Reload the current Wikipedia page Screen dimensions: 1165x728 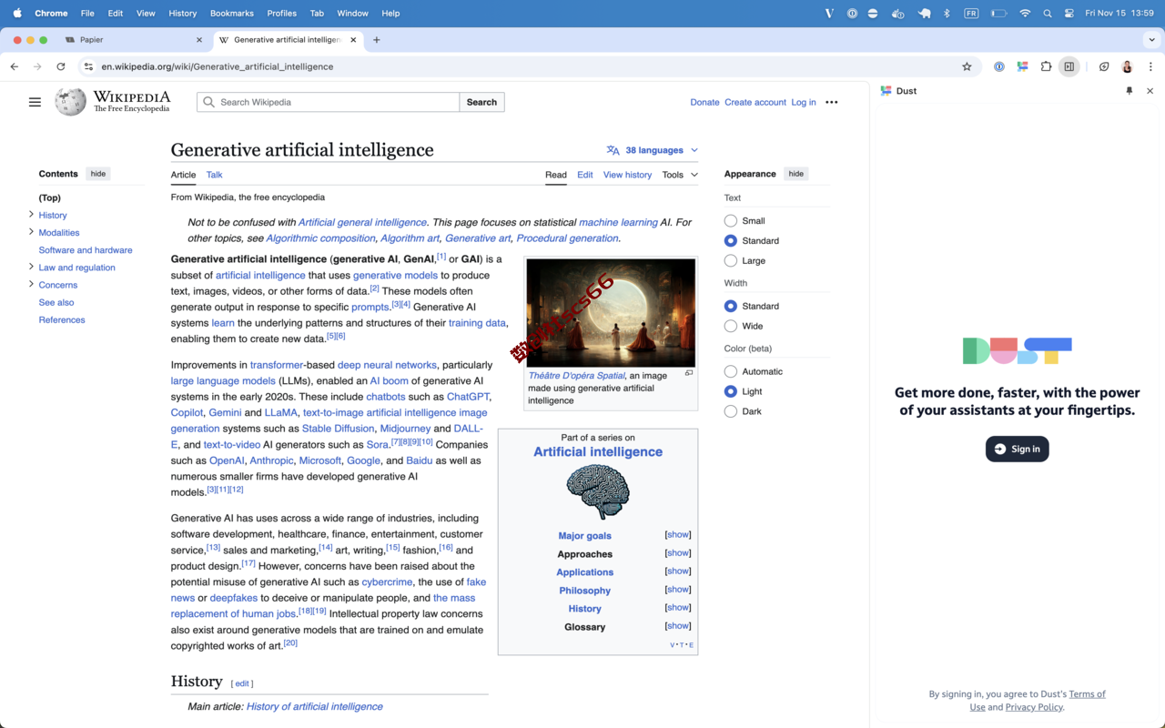(61, 66)
